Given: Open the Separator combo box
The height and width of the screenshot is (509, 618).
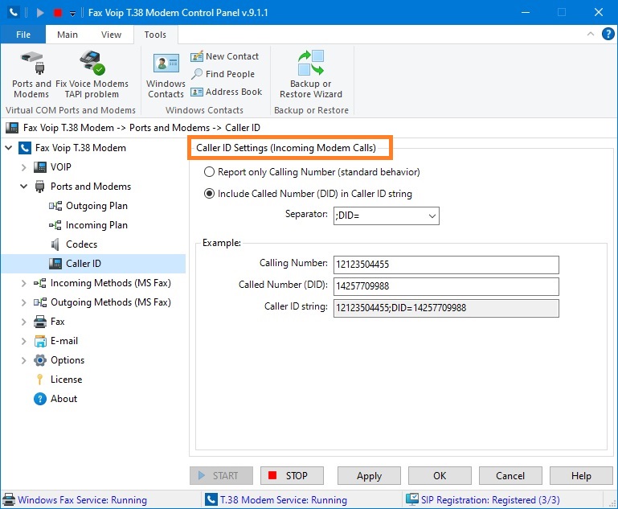Looking at the screenshot, I should 387,216.
